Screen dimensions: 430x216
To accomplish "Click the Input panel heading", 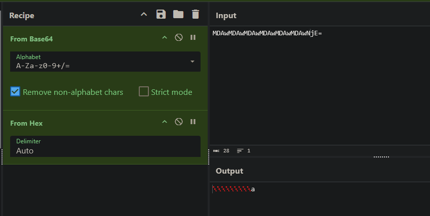I will click(x=226, y=16).
